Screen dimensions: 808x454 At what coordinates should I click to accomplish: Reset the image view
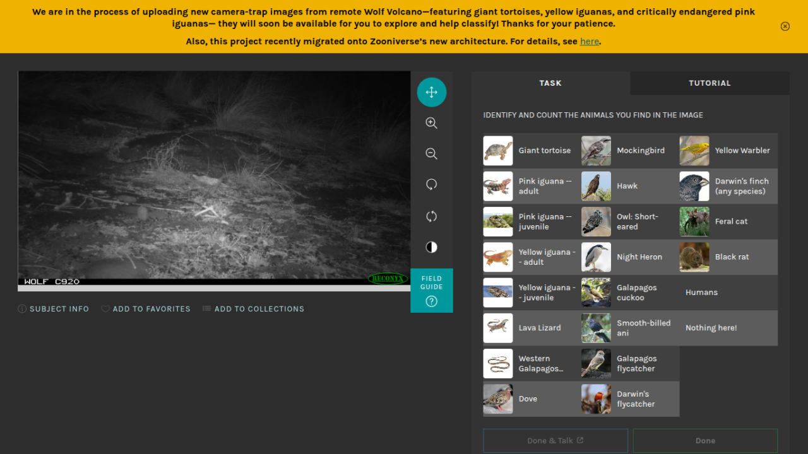click(x=432, y=216)
